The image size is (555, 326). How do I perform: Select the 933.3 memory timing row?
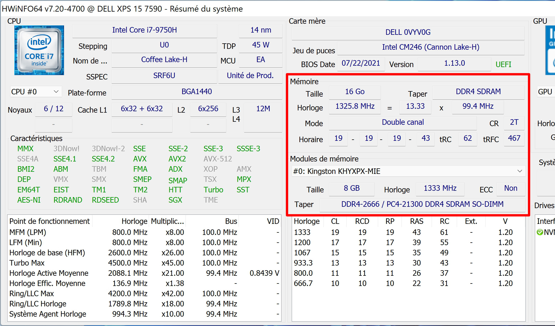[408, 263]
